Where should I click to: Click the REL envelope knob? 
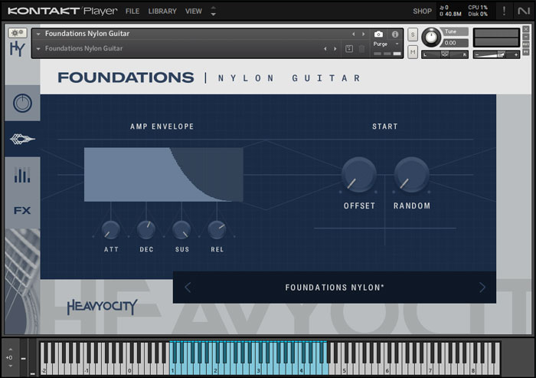click(x=217, y=230)
